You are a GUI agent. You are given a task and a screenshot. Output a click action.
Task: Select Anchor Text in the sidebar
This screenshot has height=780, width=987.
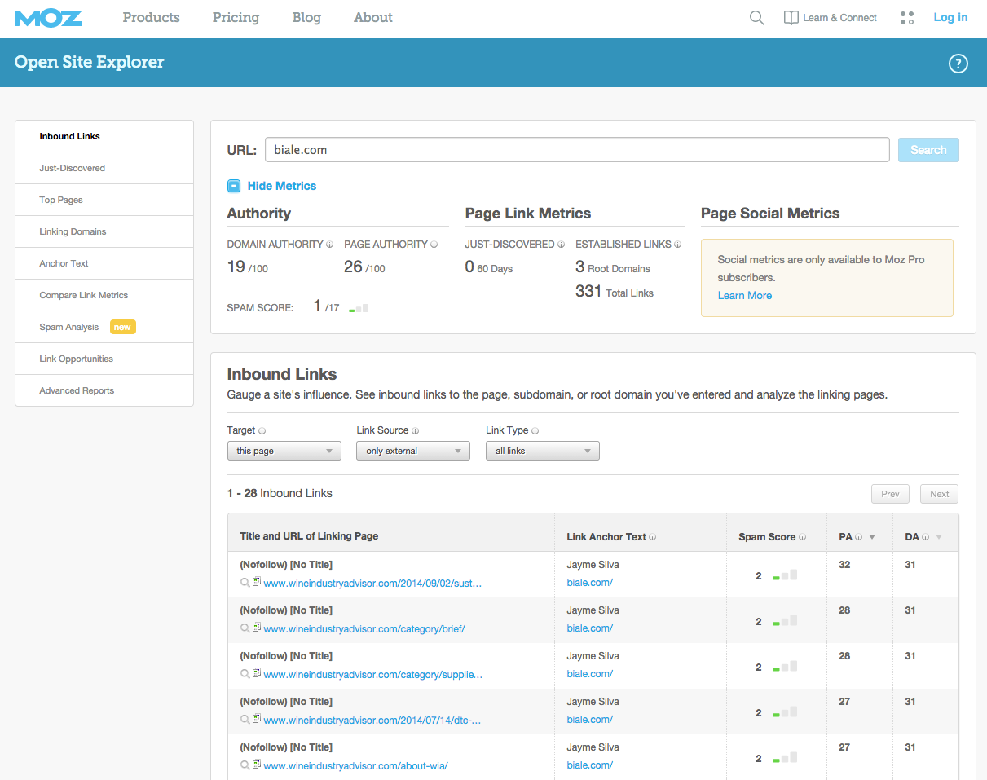point(104,263)
